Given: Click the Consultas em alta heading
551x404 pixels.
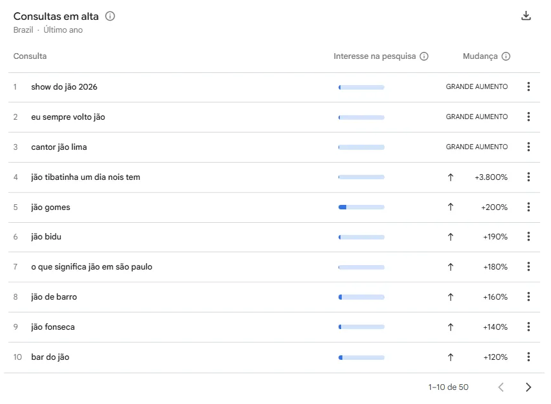Looking at the screenshot, I should coord(56,16).
